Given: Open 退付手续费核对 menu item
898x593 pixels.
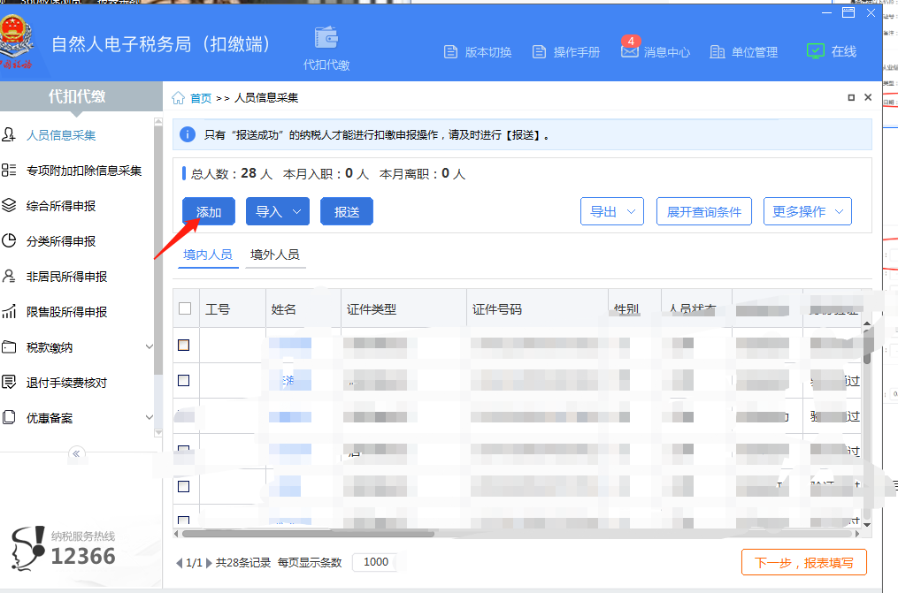Looking at the screenshot, I should (x=66, y=383).
